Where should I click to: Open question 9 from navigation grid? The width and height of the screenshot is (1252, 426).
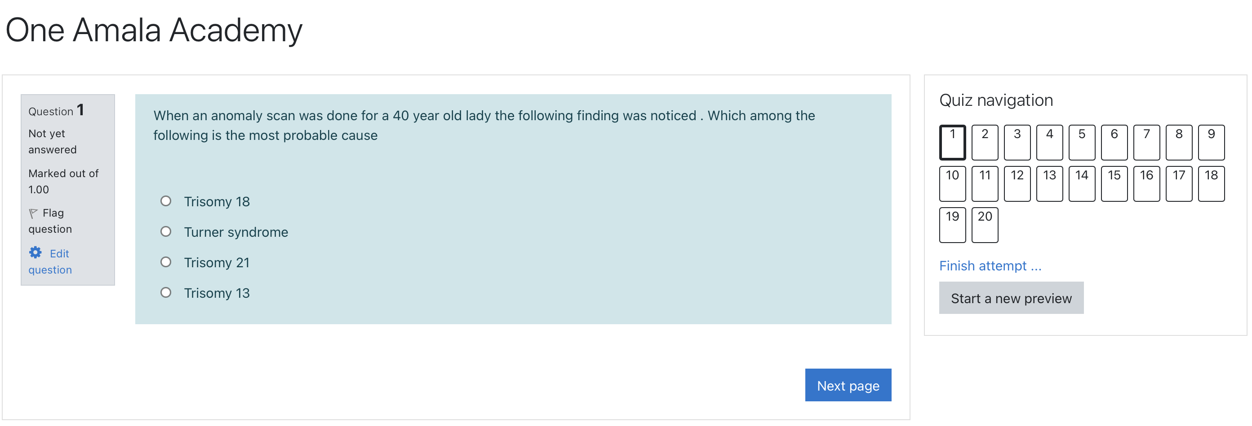(x=1210, y=142)
